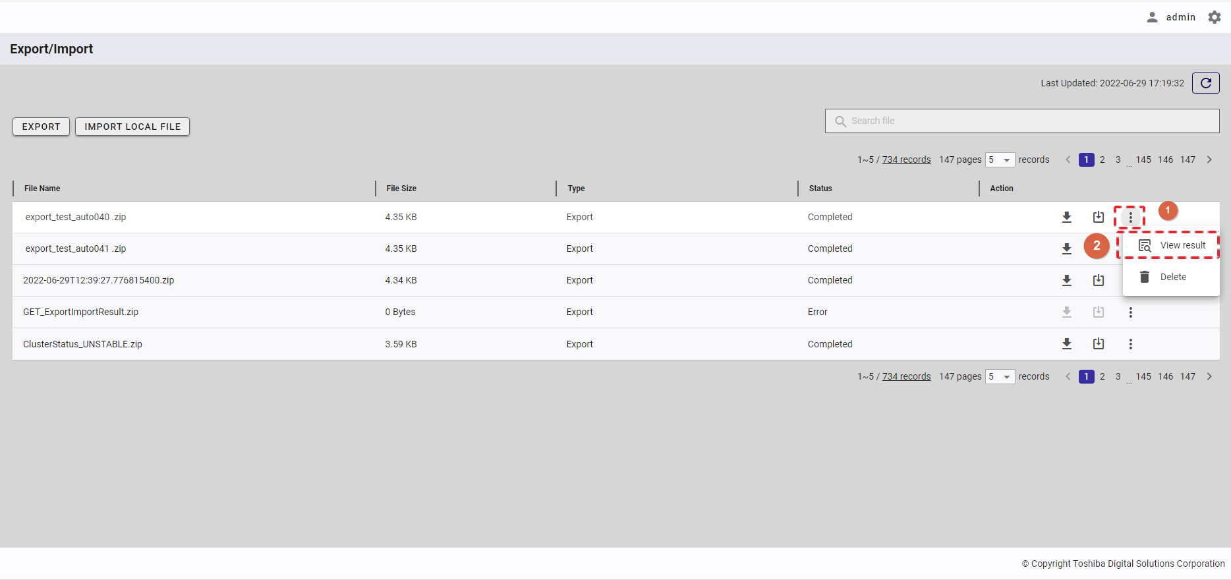Download the ClusterStatus_UNSTABLE.zip file
The image size is (1231, 580).
[x=1066, y=343]
